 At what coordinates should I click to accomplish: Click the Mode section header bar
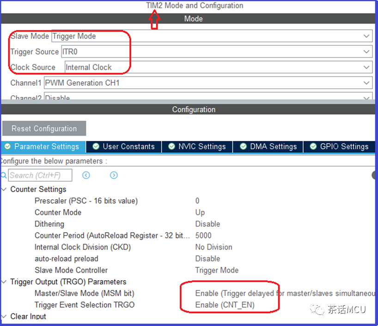click(188, 18)
